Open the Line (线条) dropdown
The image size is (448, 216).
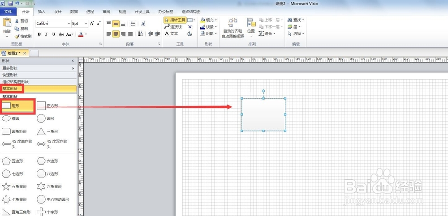point(208,27)
